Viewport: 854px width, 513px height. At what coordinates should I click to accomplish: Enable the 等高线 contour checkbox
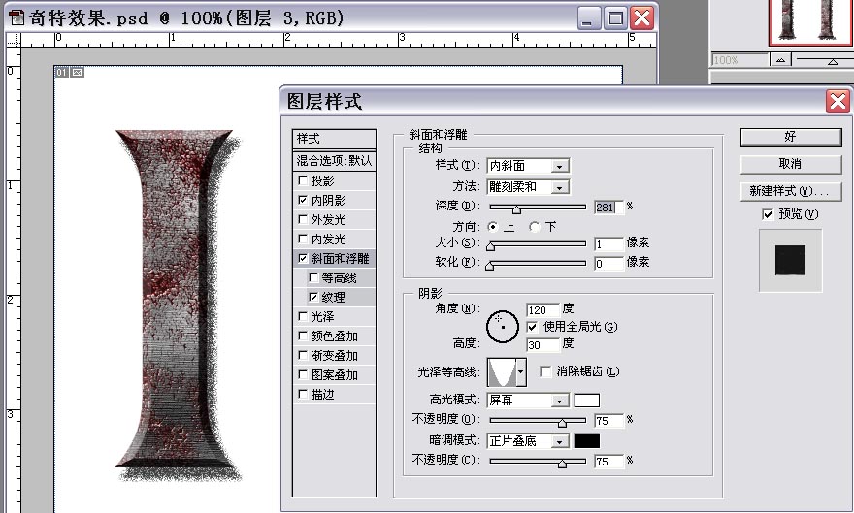(313, 277)
